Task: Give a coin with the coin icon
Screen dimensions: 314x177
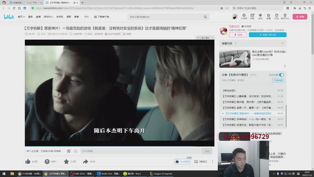Action: (x=47, y=161)
